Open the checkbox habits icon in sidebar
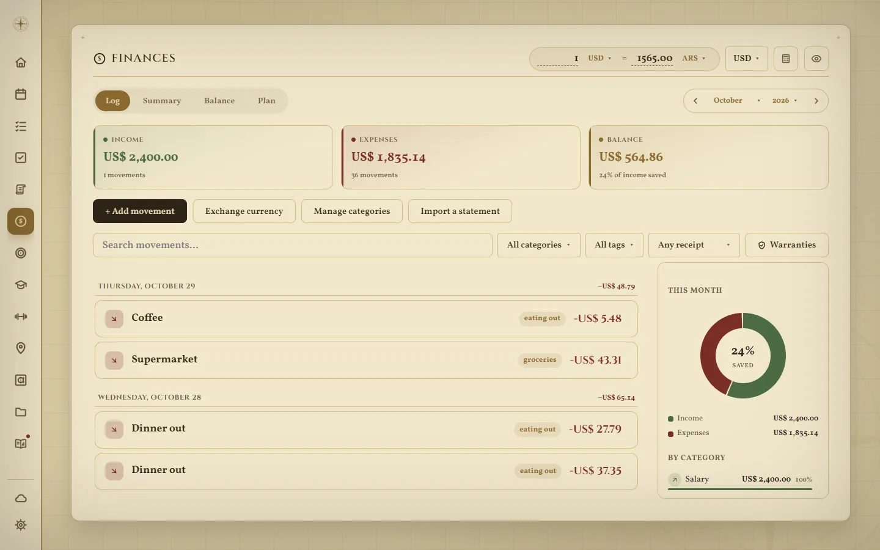The height and width of the screenshot is (550, 880). (21, 158)
